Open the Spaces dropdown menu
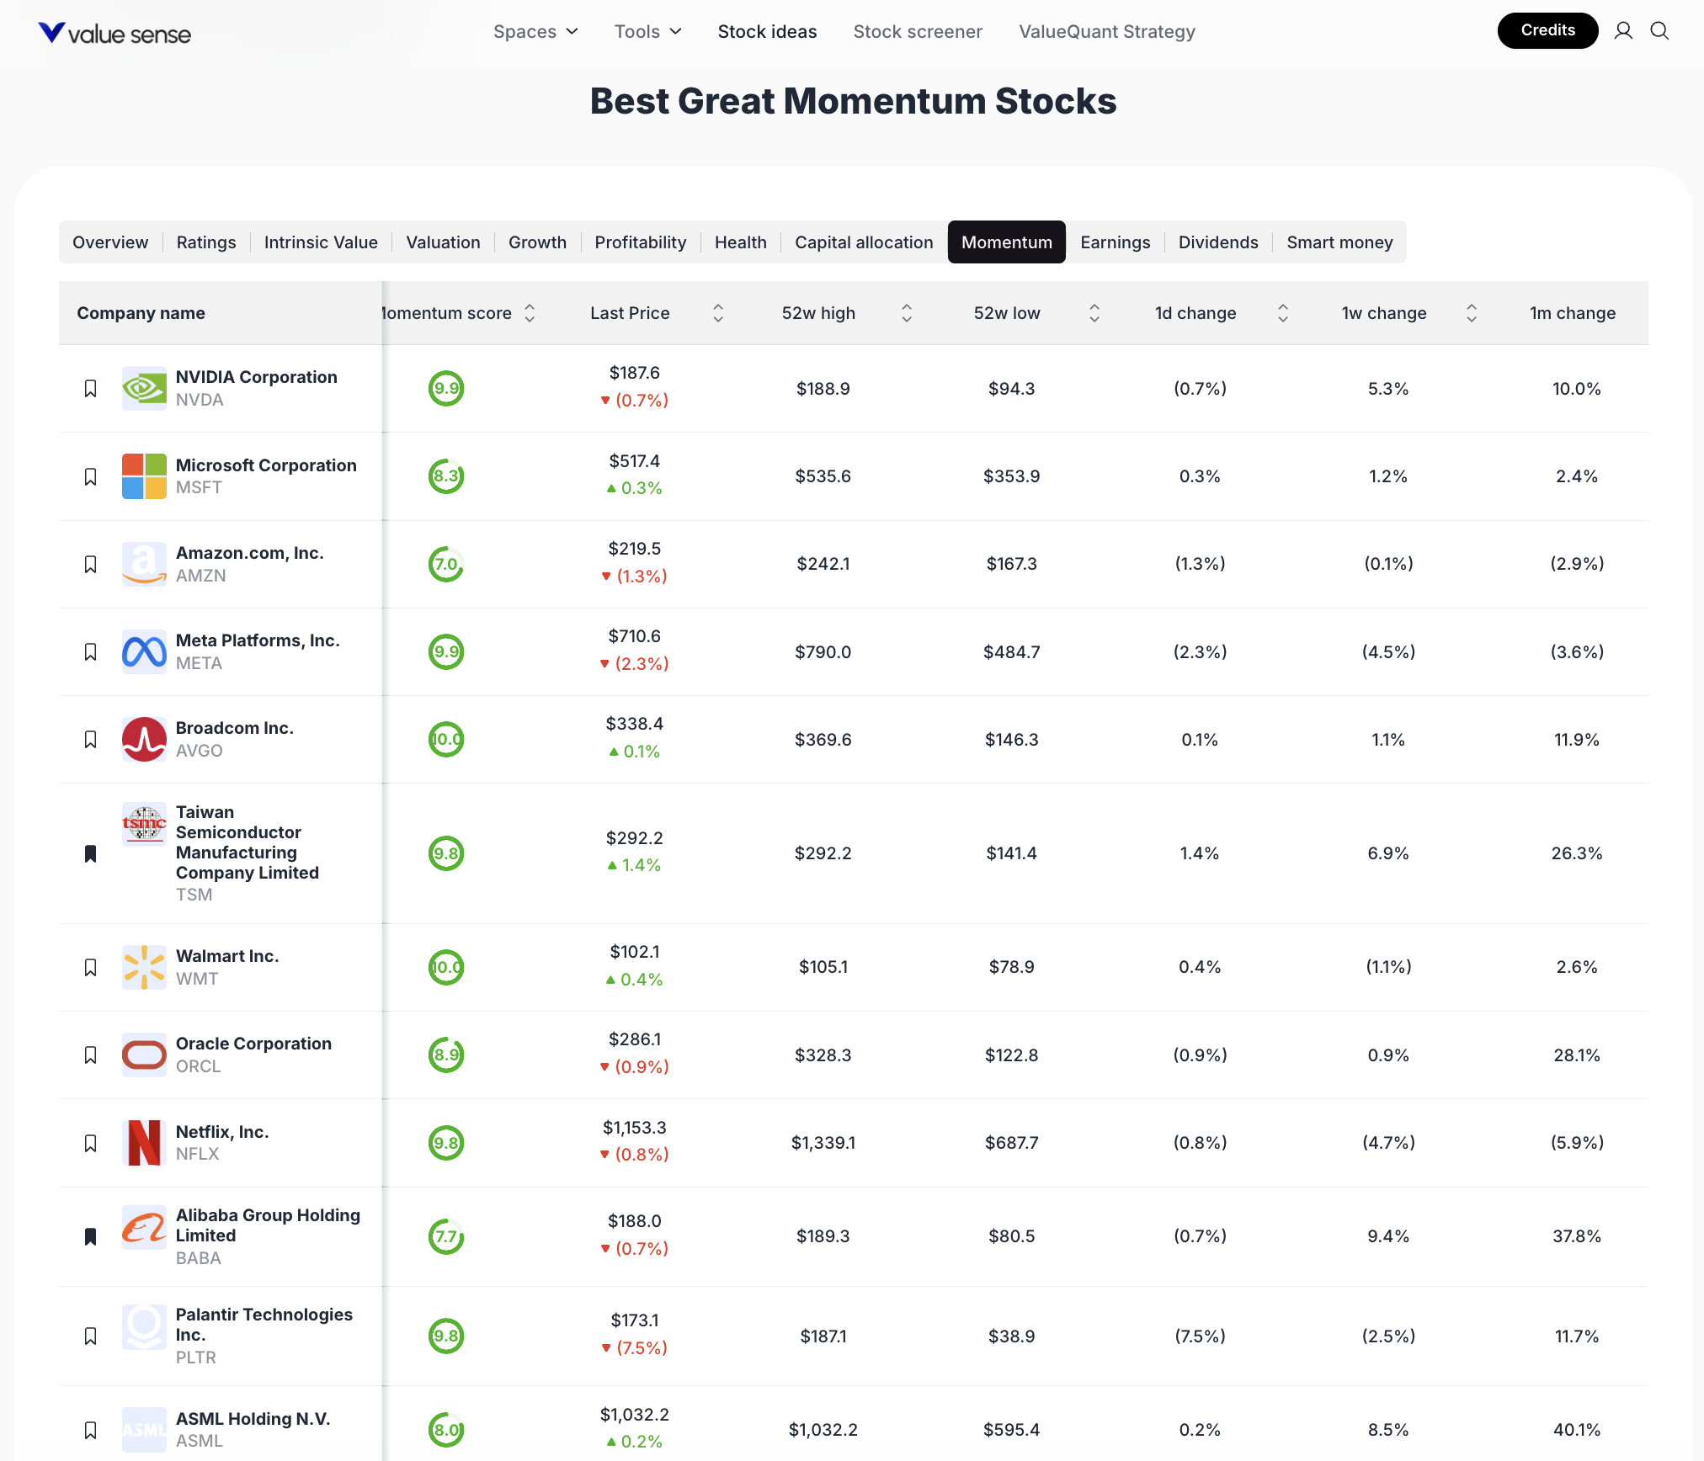Image resolution: width=1704 pixels, height=1461 pixels. point(535,31)
